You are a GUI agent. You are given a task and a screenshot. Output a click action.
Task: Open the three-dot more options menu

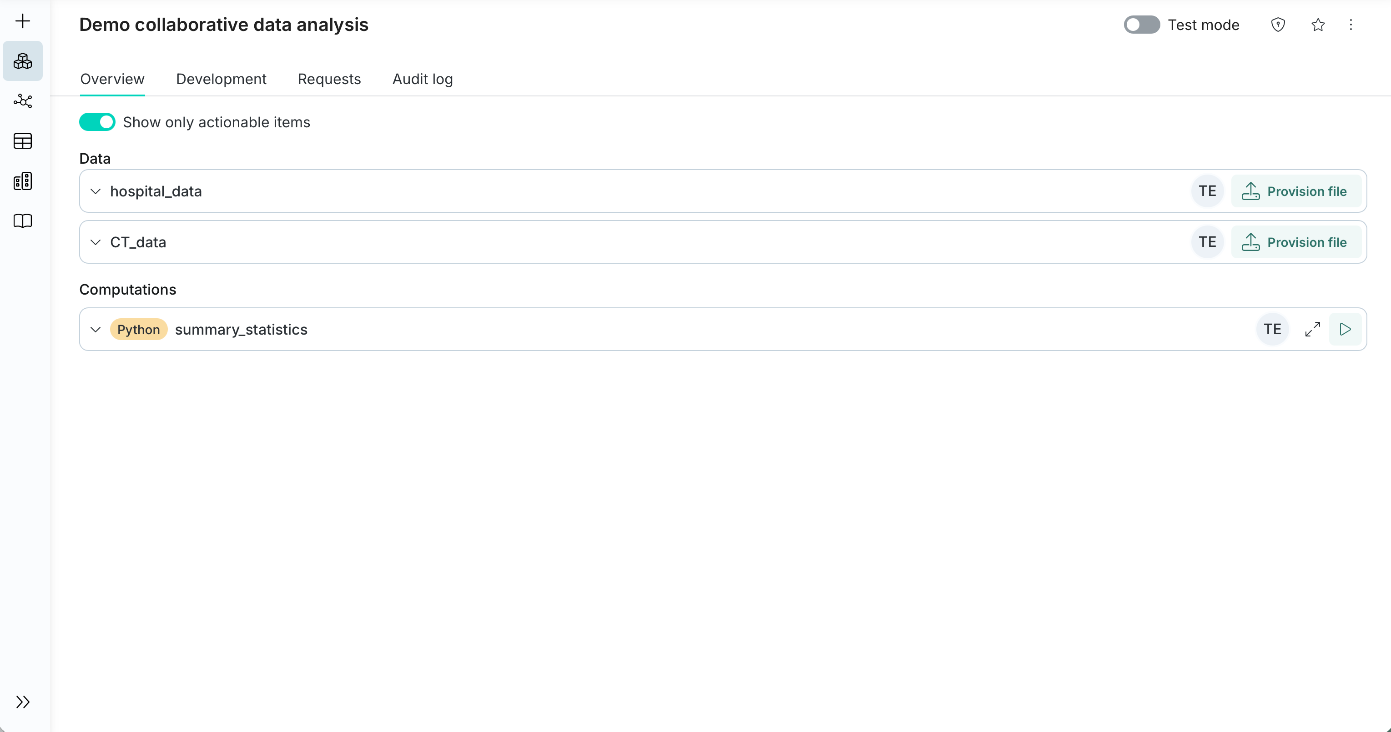pyautogui.click(x=1351, y=25)
